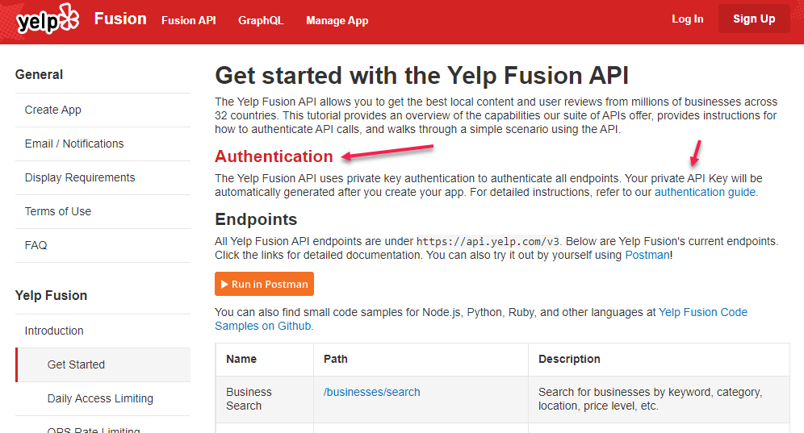Click the page title Get started with the Yelp Fusion API
Image resolution: width=804 pixels, height=433 pixels.
(x=421, y=76)
